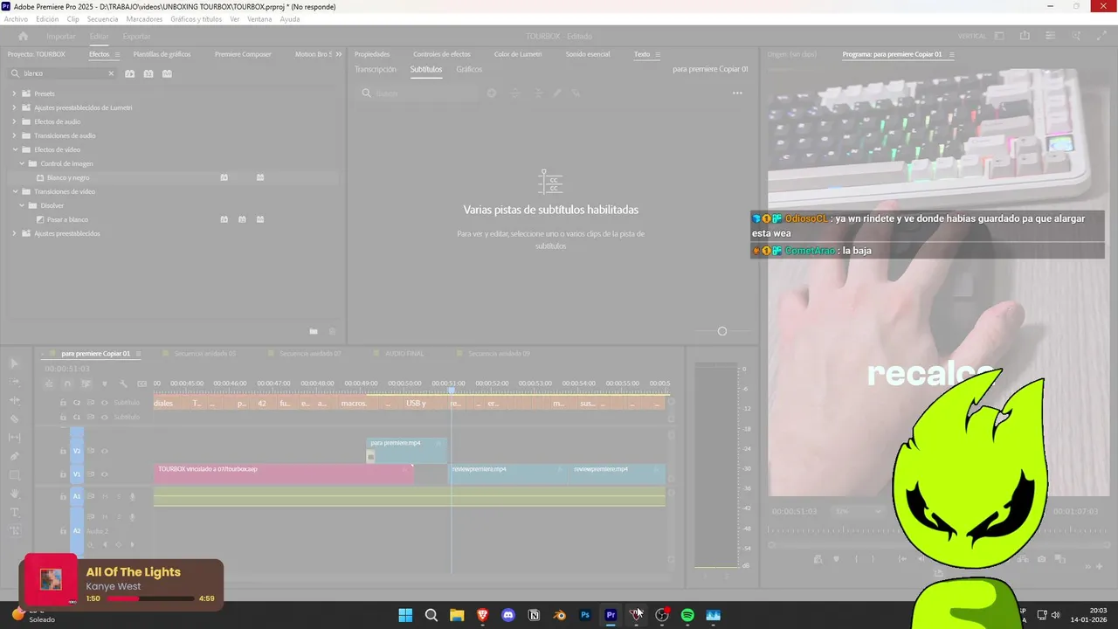Toggle linked selection in timeline

coord(86,384)
